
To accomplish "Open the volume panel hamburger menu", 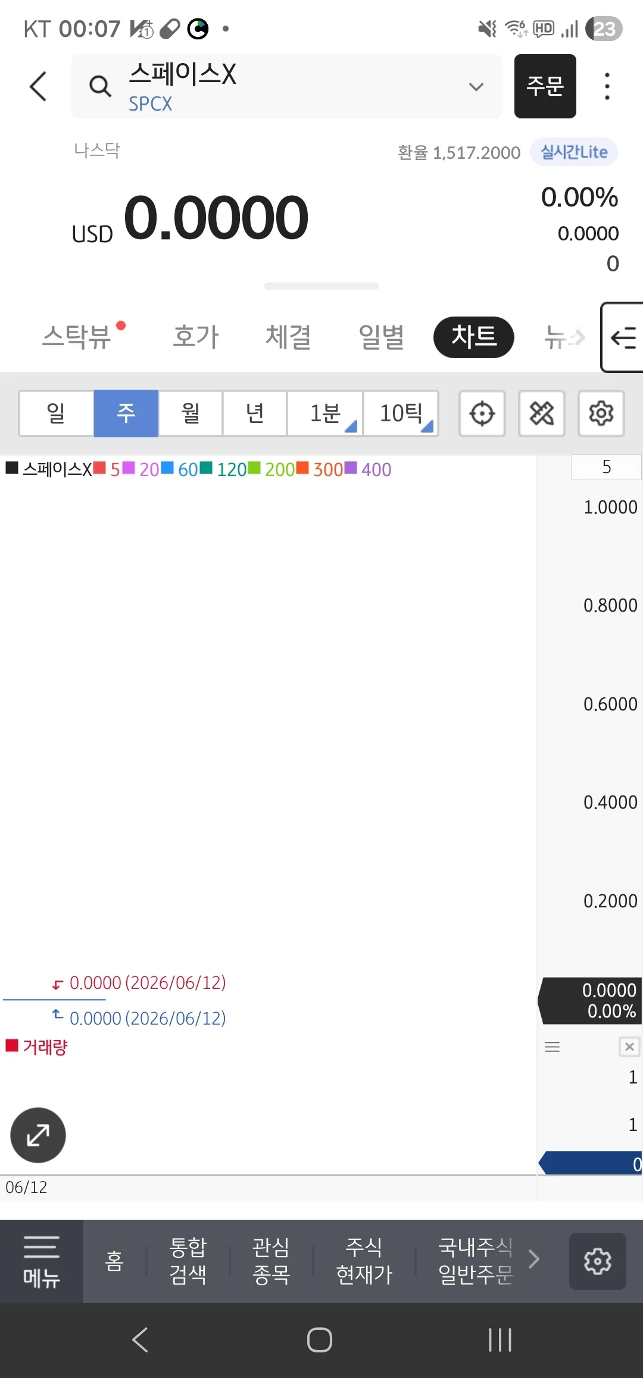I will pos(553,1047).
